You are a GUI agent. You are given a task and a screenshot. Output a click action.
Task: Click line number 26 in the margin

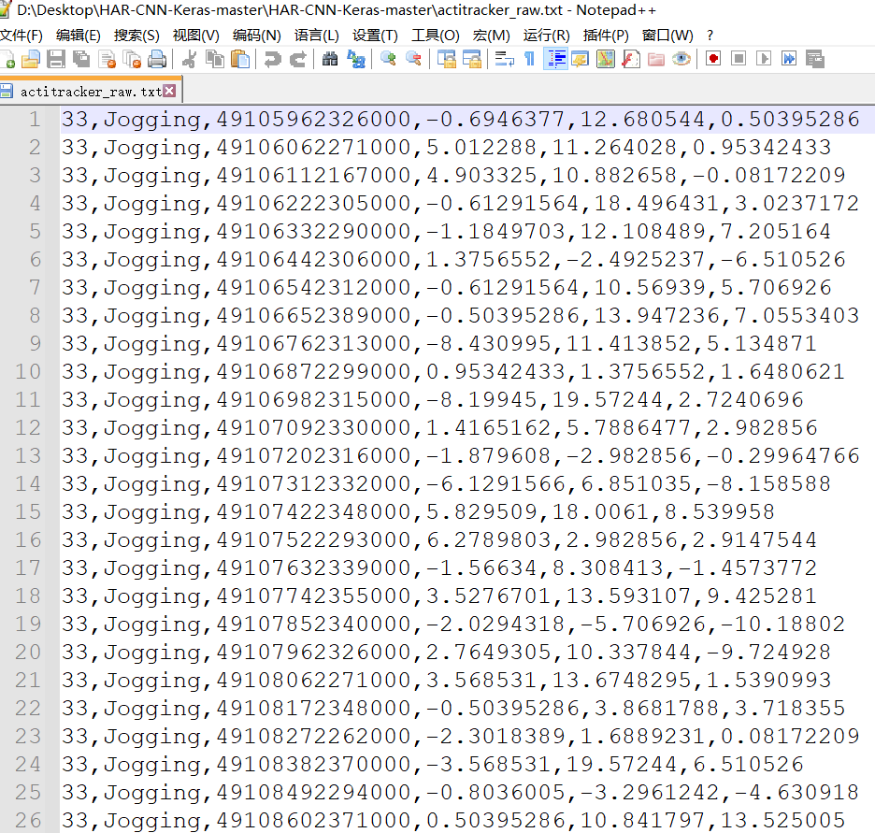28,820
